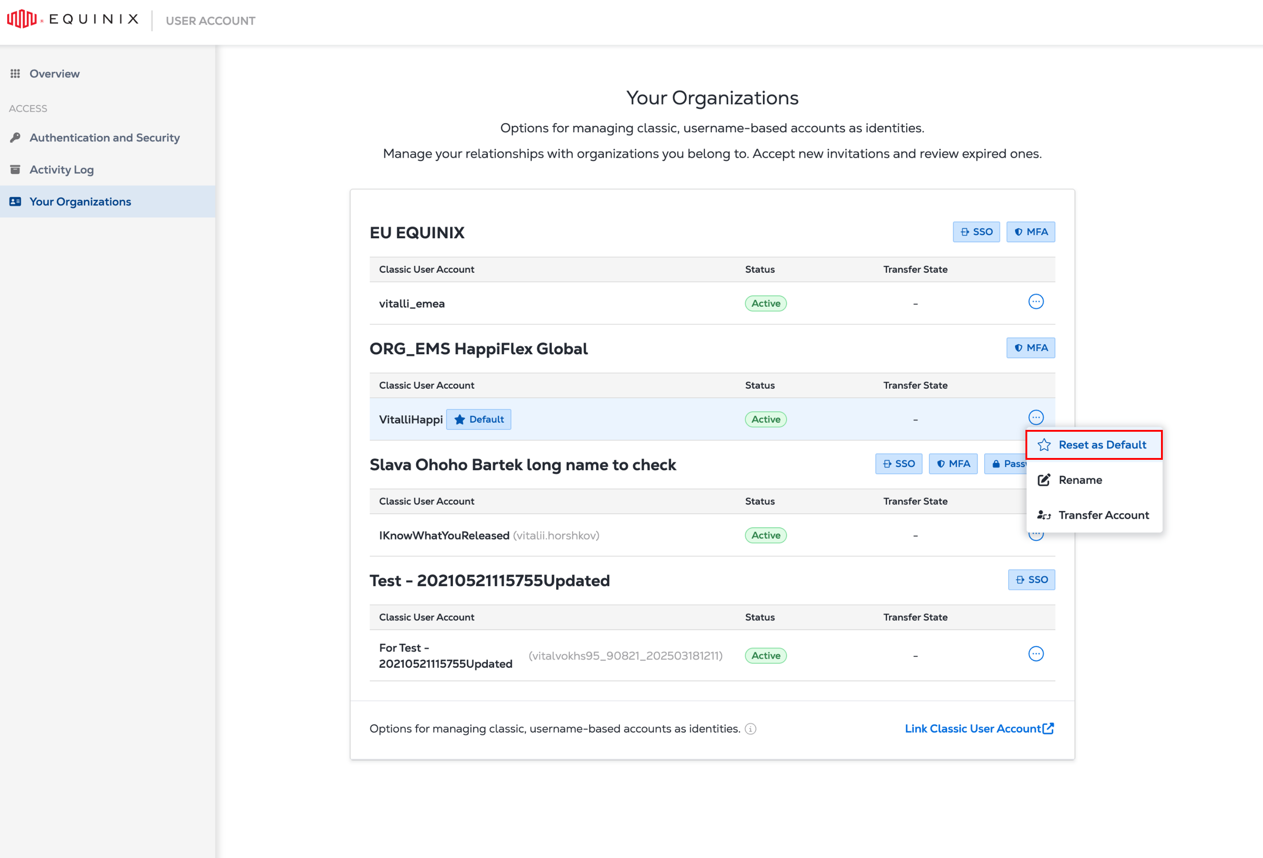The height and width of the screenshot is (858, 1263).
Task: Click Active status for IKnowWhatYouReleased
Action: (765, 535)
